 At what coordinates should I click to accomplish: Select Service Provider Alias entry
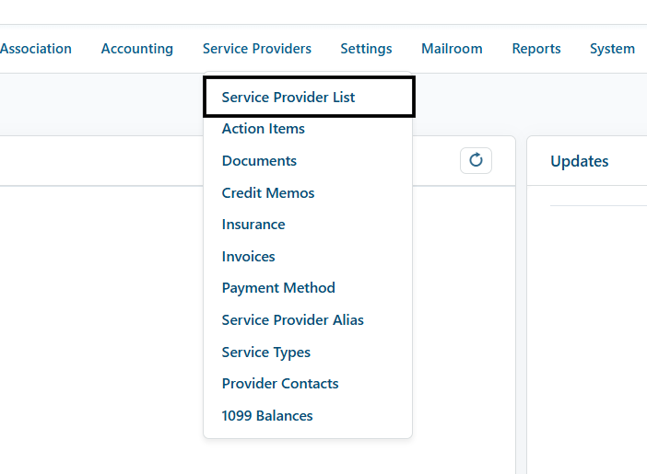point(292,320)
